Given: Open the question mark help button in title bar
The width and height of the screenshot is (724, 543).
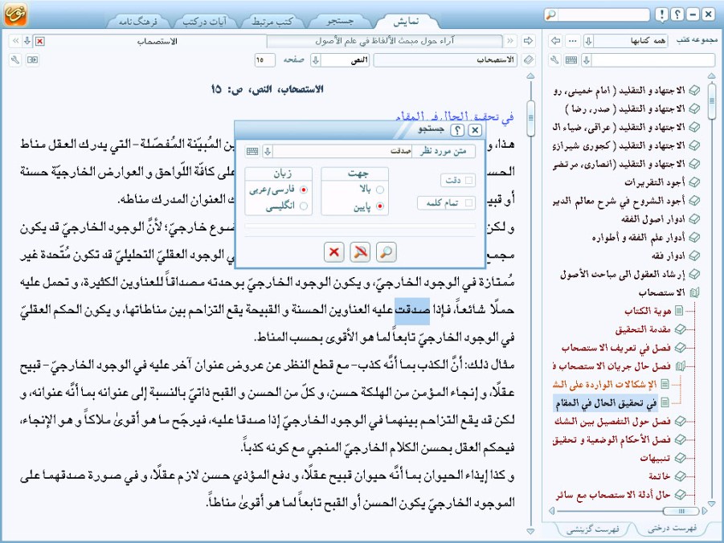Looking at the screenshot, I should pyautogui.click(x=677, y=14).
